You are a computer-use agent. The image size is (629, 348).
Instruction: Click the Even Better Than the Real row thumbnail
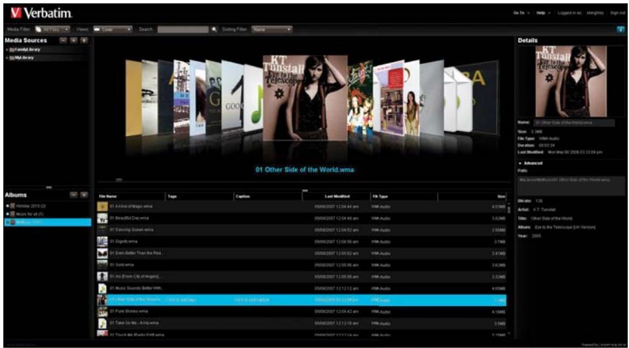102,253
